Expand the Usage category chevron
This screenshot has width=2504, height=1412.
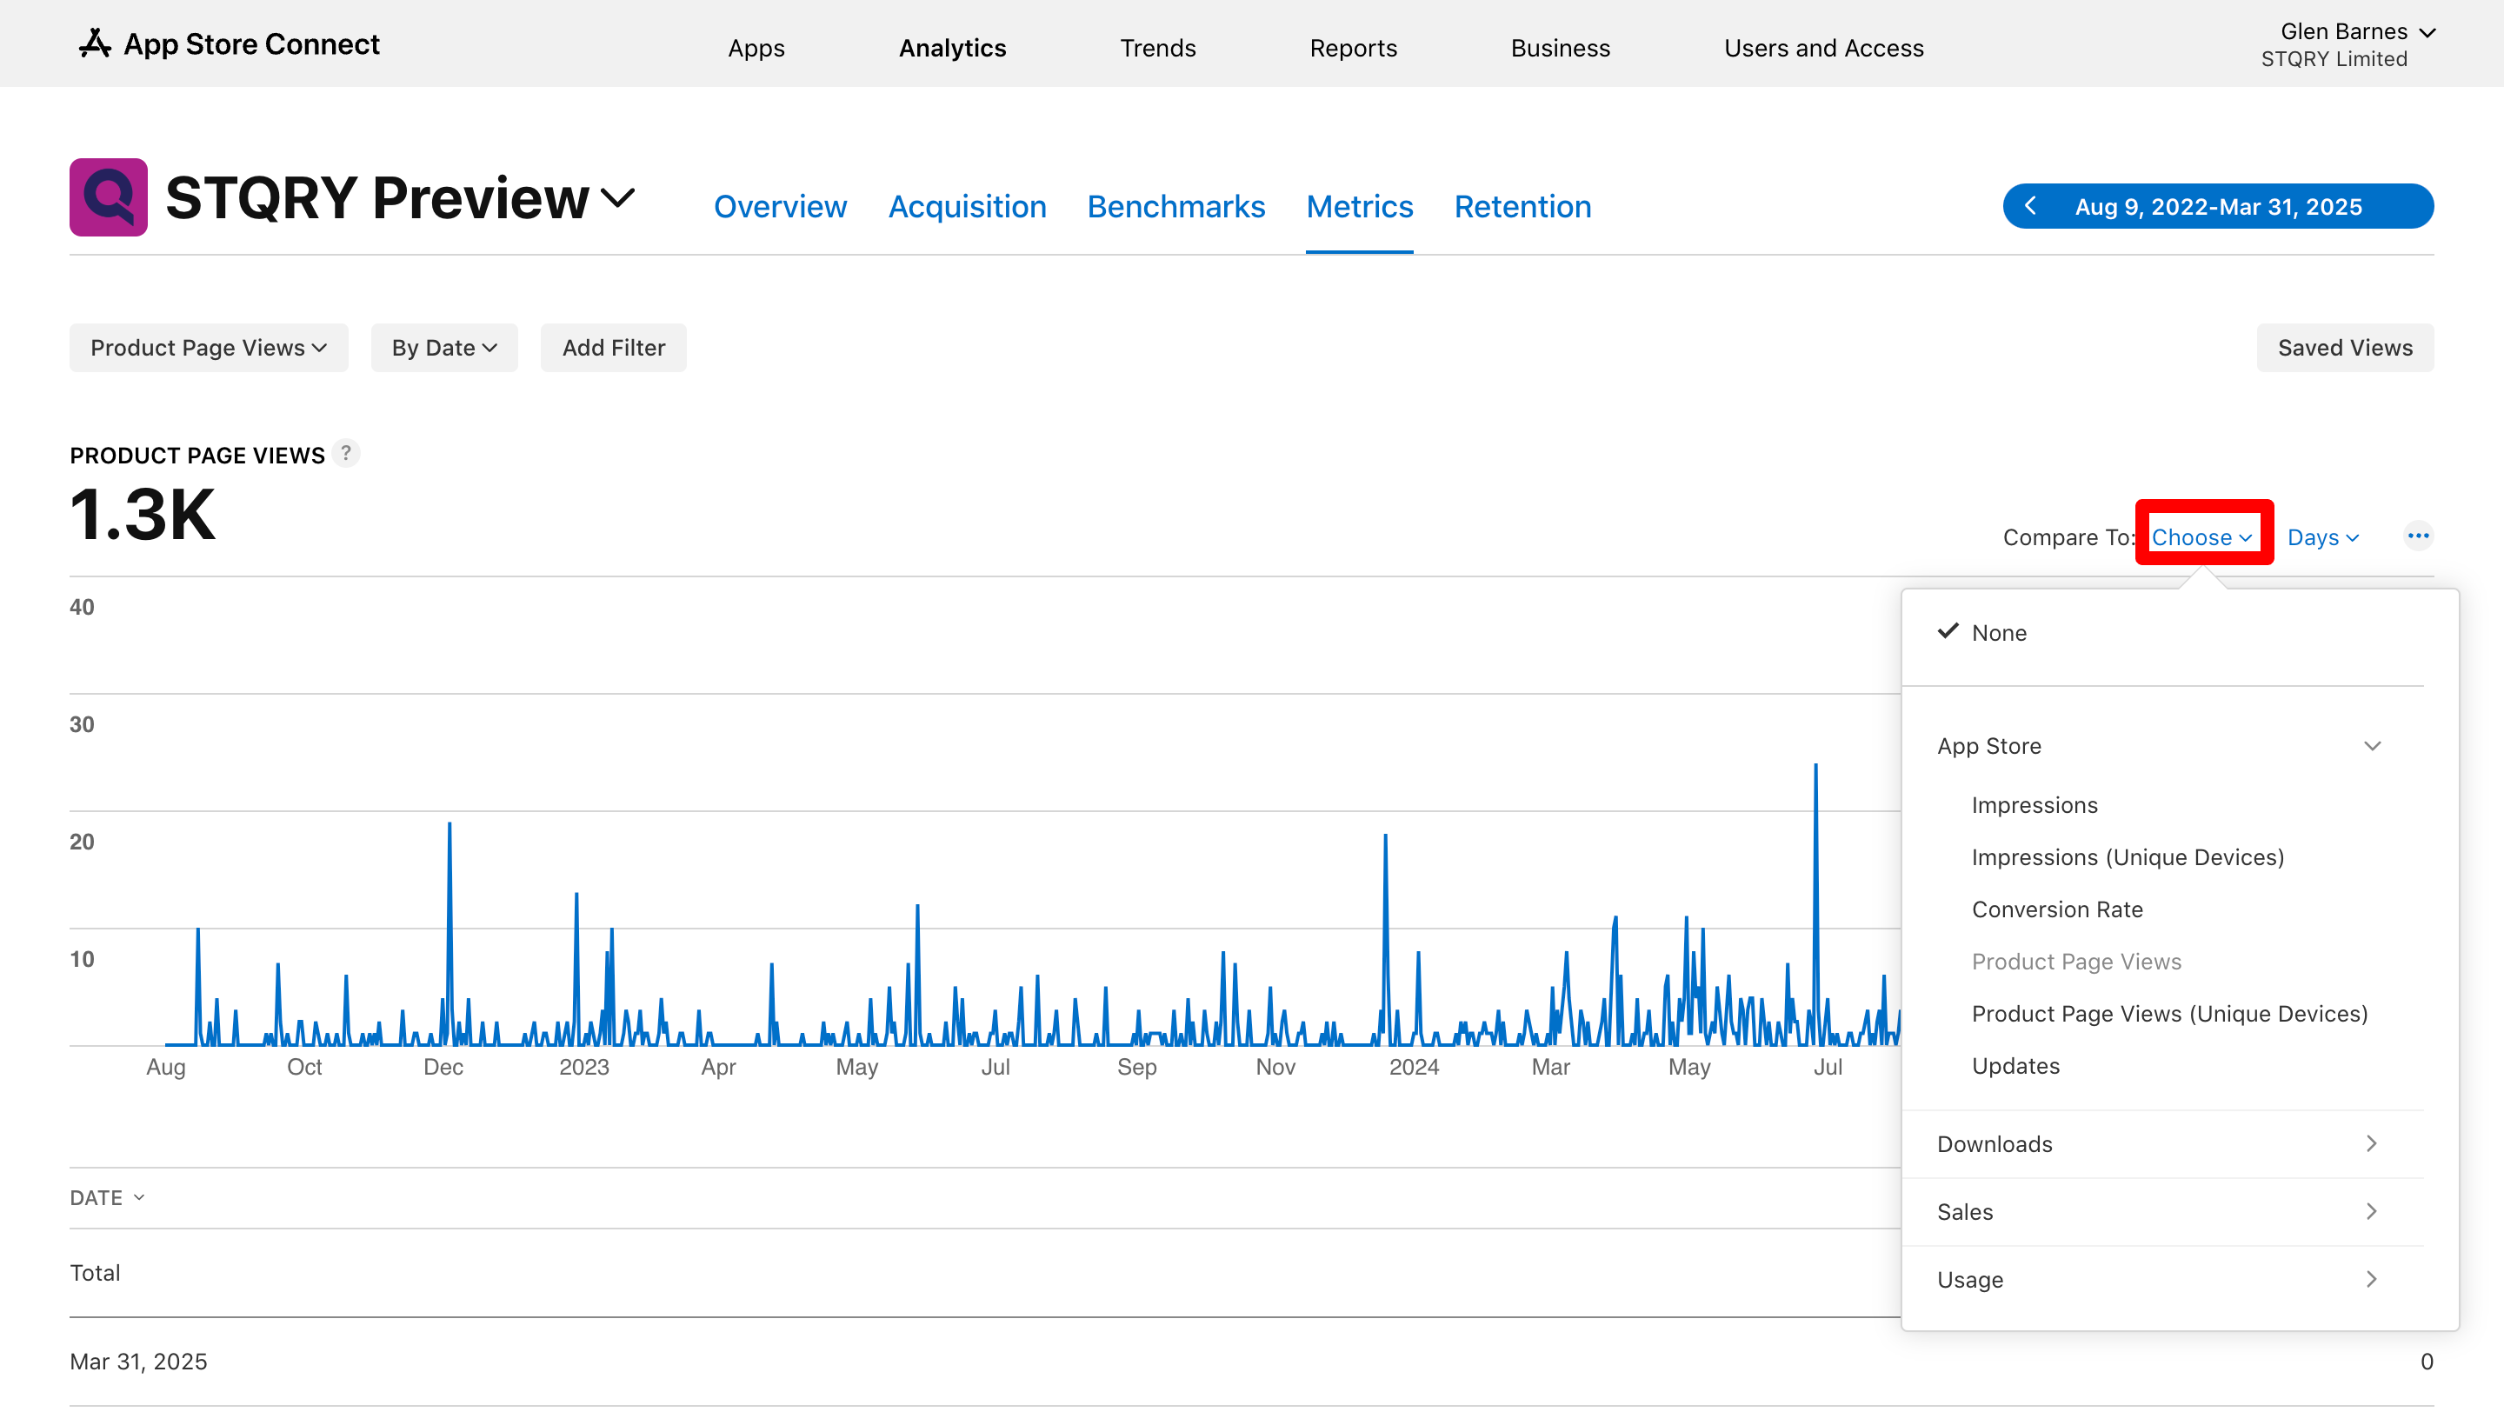(x=2371, y=1279)
